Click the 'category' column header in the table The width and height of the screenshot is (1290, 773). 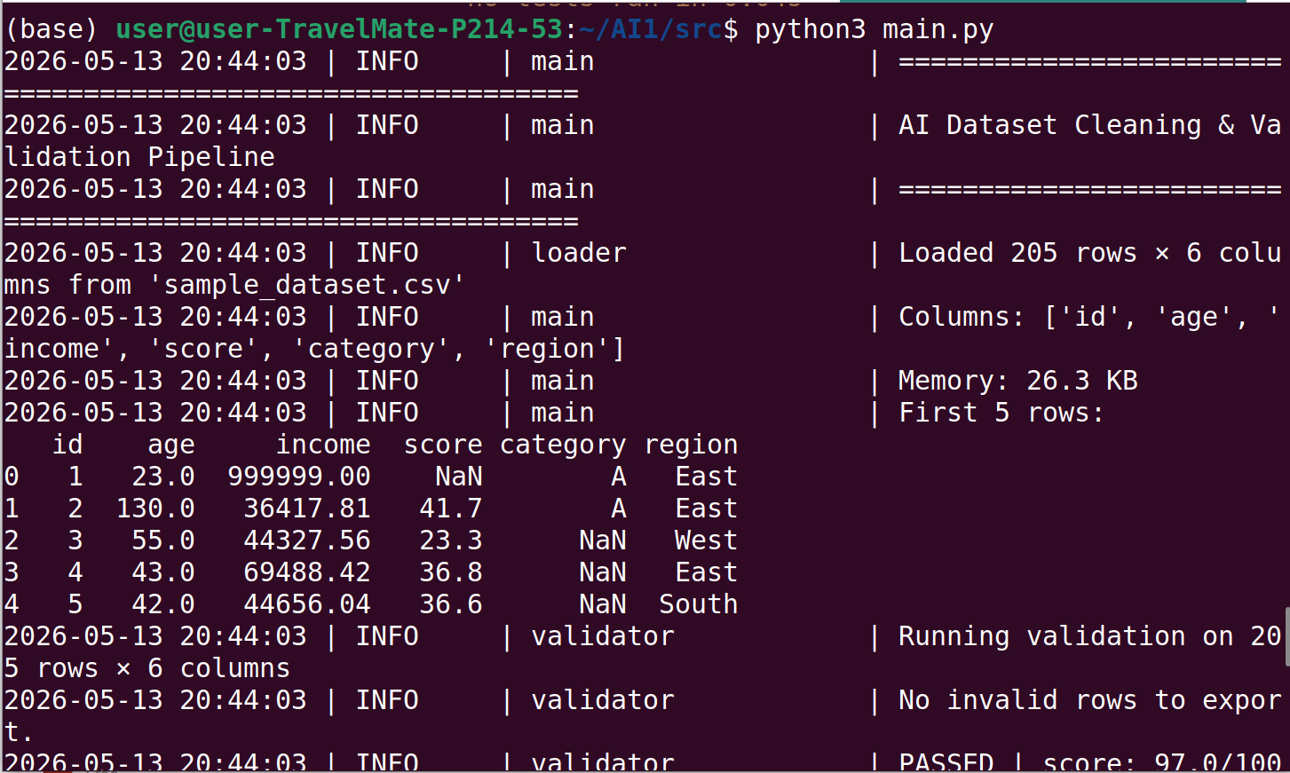click(x=563, y=445)
